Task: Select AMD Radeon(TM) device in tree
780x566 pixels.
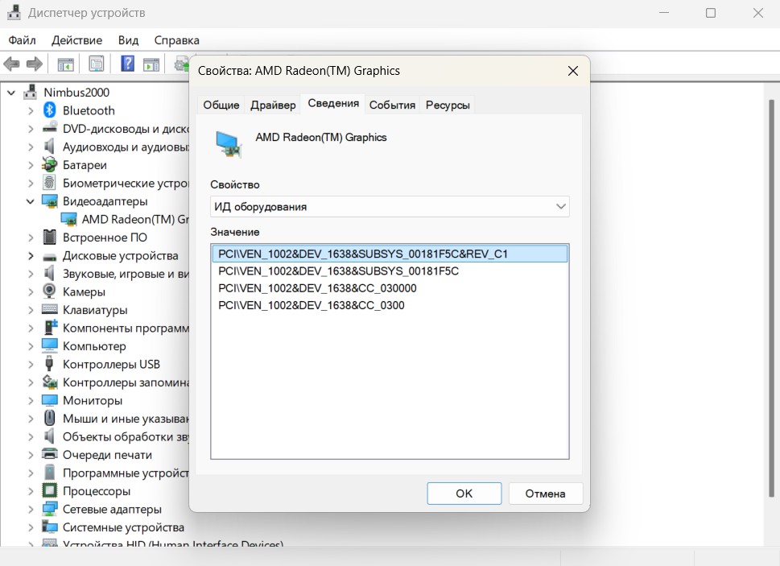Action: click(x=134, y=219)
